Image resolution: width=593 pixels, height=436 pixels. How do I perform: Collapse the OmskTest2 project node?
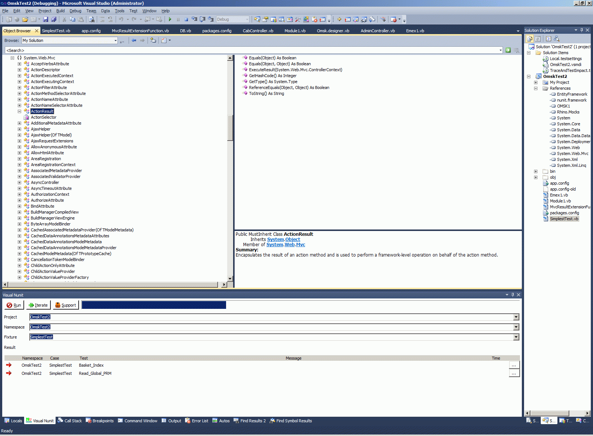(529, 76)
